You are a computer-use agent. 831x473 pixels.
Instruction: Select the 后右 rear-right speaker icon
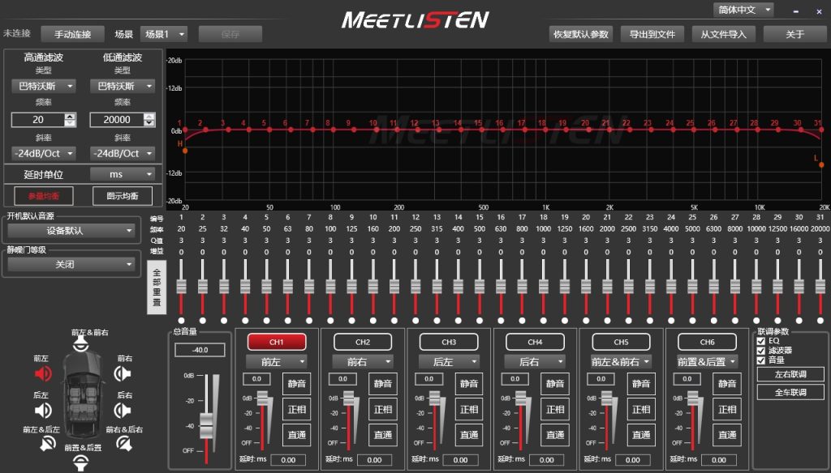pyautogui.click(x=123, y=410)
